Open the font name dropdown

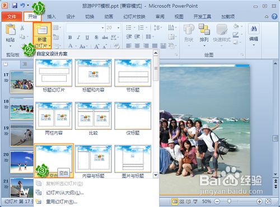(102, 28)
